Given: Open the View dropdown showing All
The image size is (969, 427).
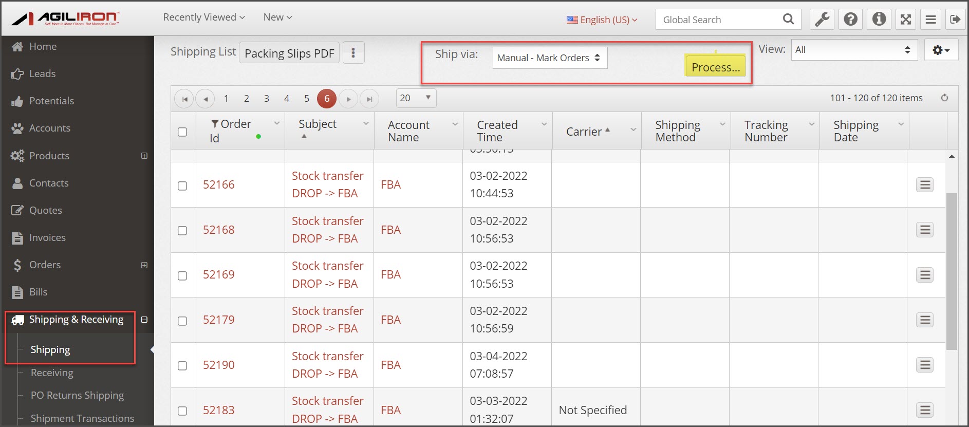Looking at the screenshot, I should [x=854, y=50].
